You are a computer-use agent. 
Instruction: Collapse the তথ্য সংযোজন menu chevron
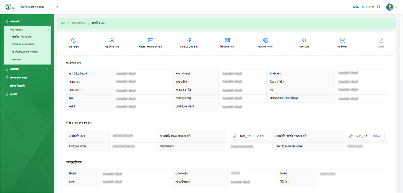[48, 30]
